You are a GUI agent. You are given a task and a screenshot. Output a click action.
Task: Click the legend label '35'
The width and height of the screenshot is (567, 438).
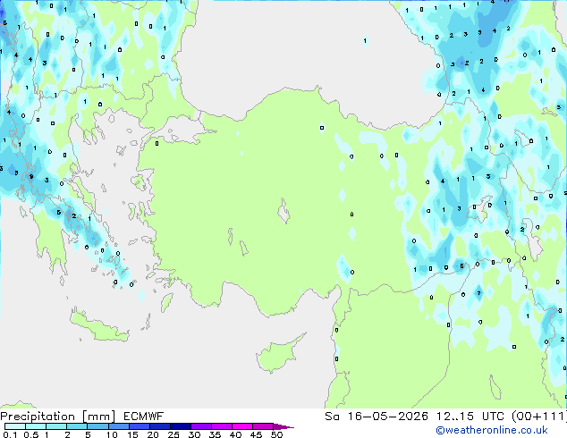(x=215, y=434)
